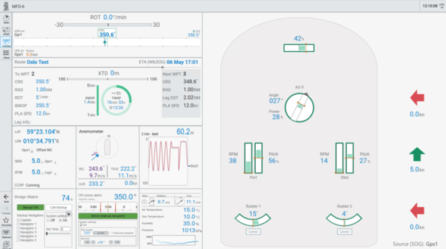Click the Rudder 2 angle arc gauge
446x249 pixels.
click(x=344, y=220)
